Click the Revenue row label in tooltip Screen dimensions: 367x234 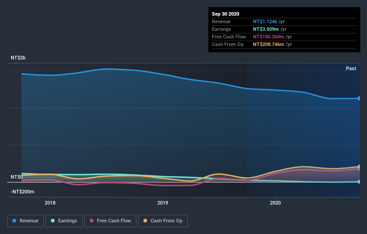[221, 21]
